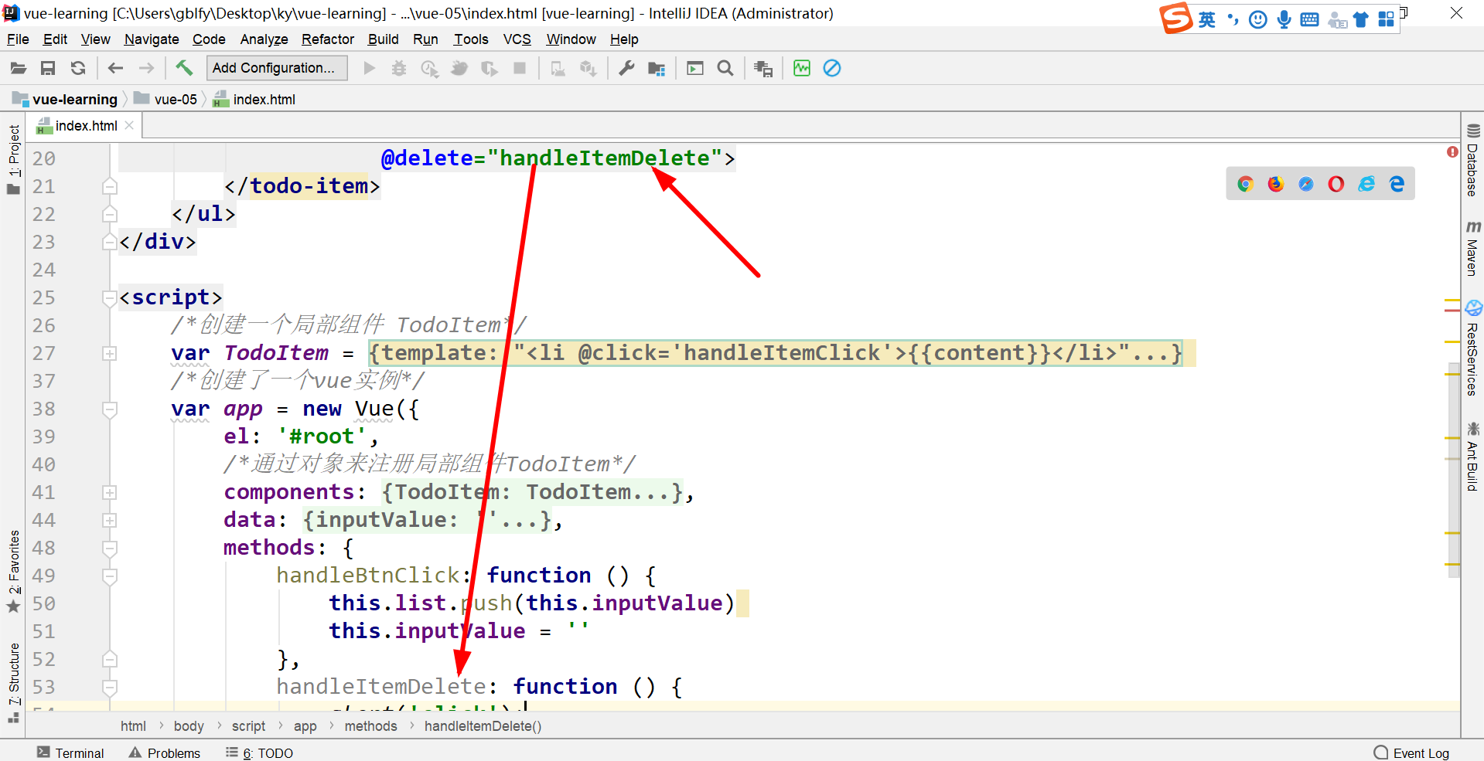Collapse handleItemDelete function at line 53
Image resolution: width=1484 pixels, height=761 pixels.
point(110,687)
